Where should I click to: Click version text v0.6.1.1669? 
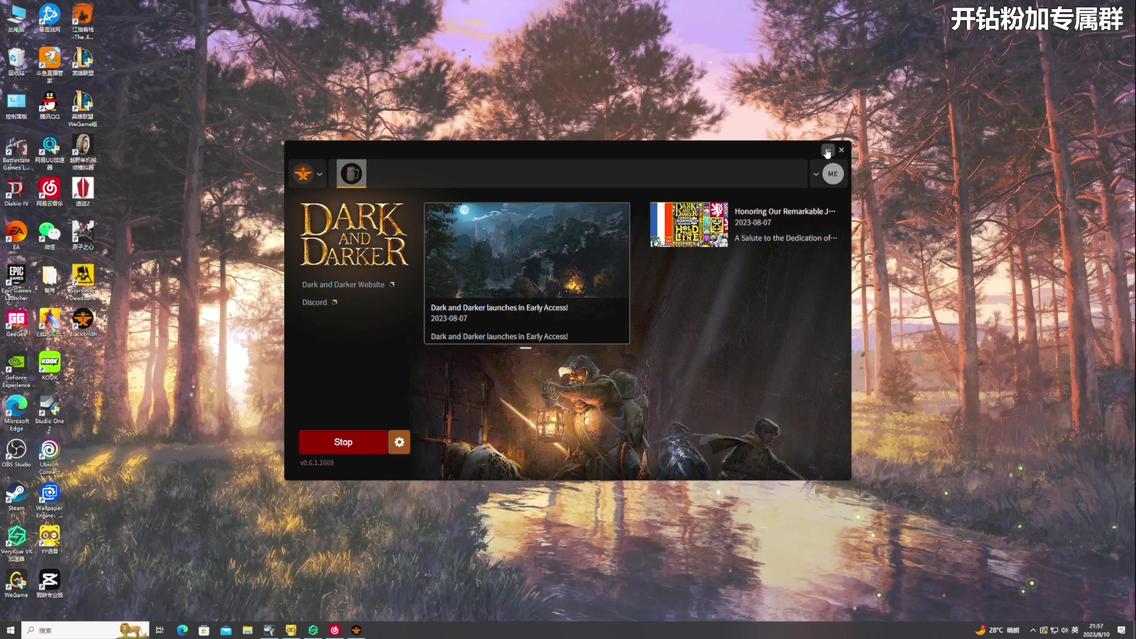317,463
